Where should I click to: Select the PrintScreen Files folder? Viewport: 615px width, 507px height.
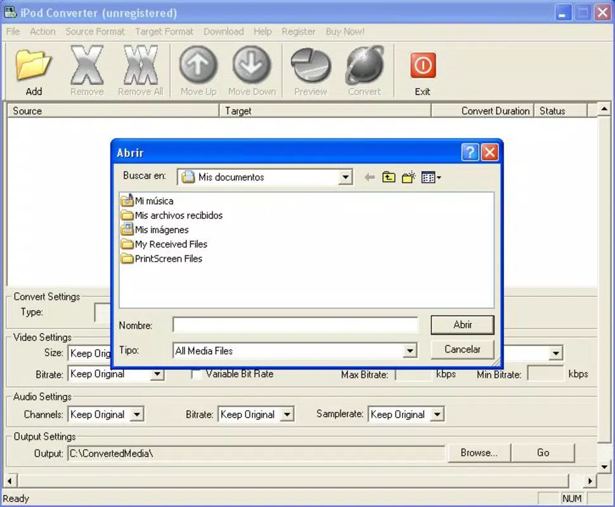[162, 259]
